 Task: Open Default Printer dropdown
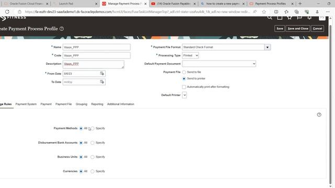click(185, 95)
